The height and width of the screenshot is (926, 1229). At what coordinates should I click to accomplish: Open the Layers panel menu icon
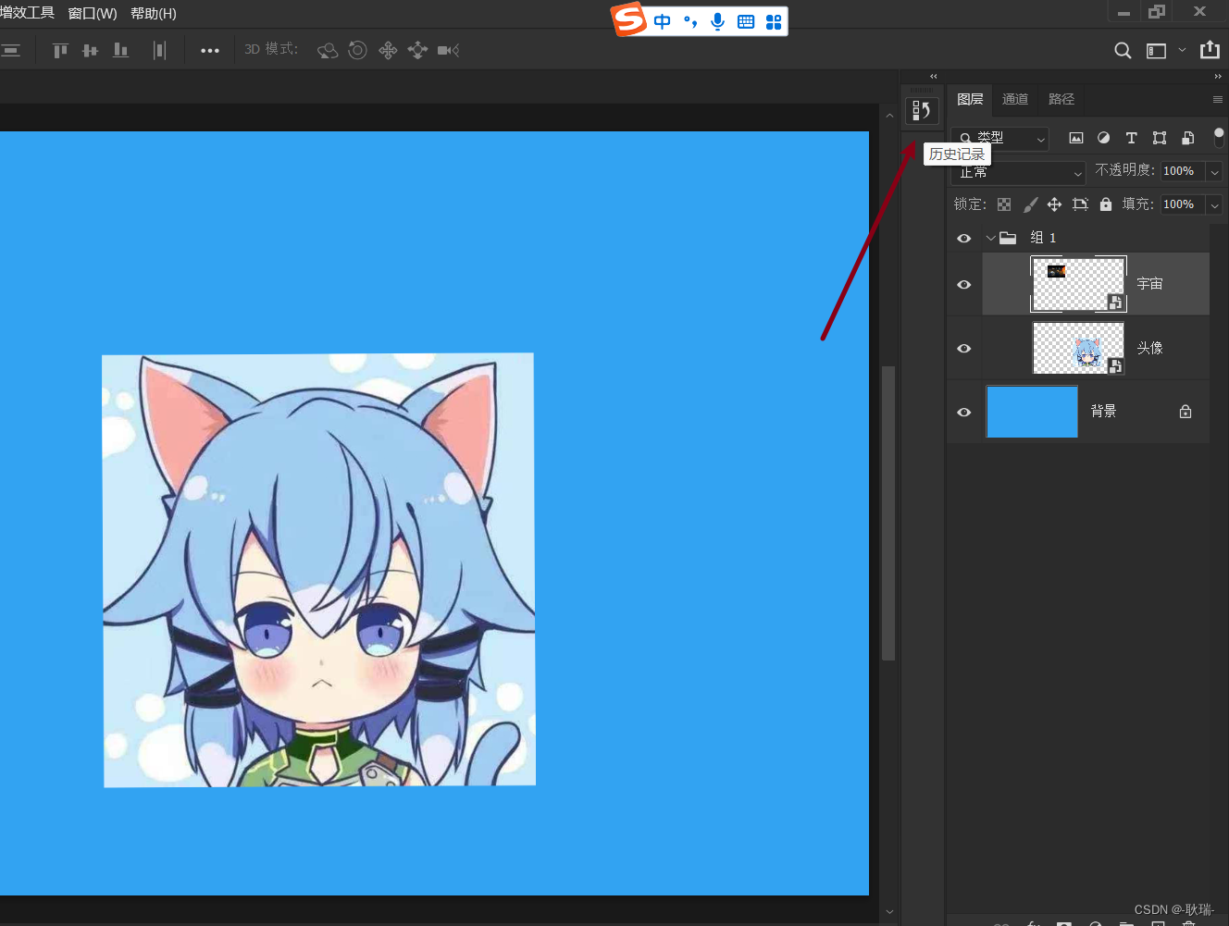pyautogui.click(x=1218, y=99)
